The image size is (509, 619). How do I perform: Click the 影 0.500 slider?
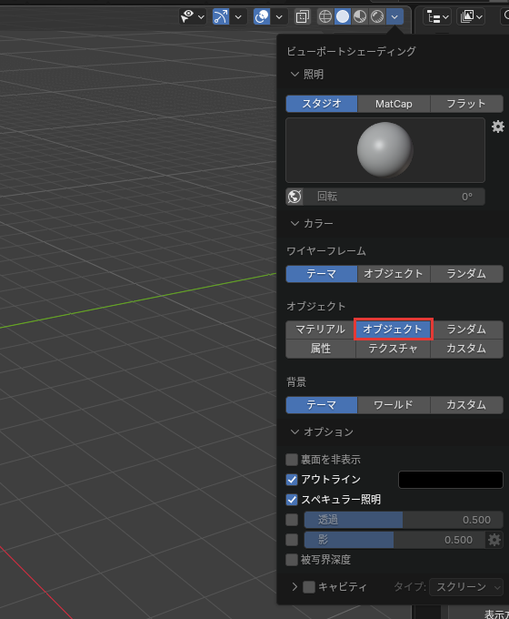[394, 540]
